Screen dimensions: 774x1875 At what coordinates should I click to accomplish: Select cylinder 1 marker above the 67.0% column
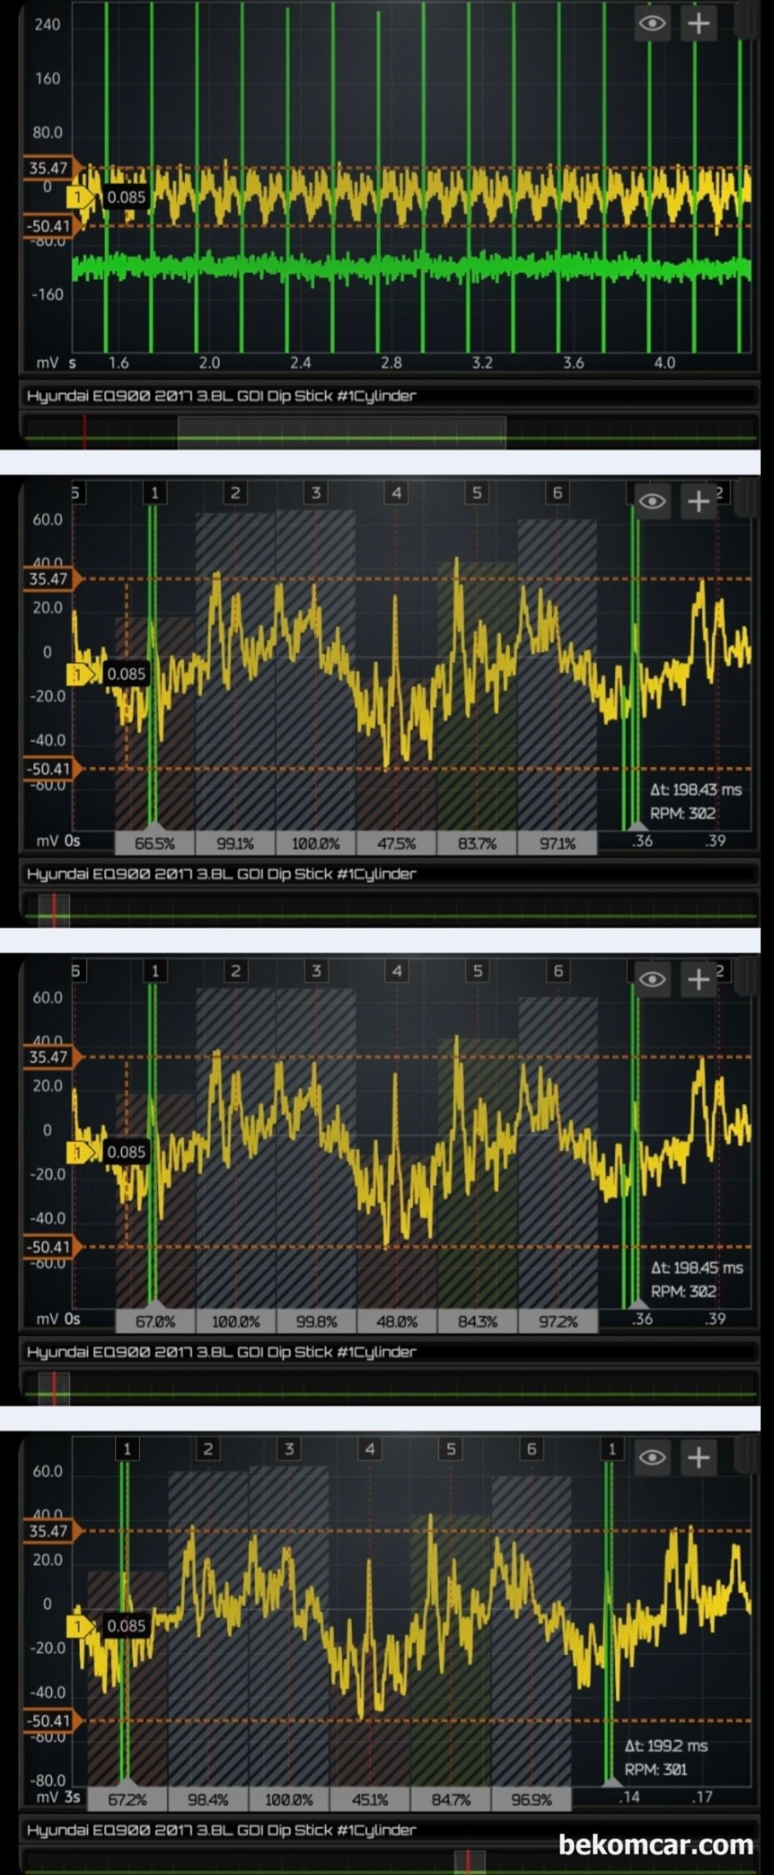coord(155,971)
